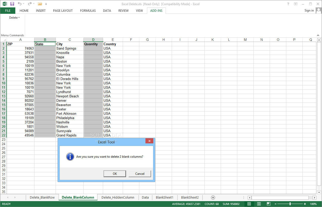Click the cell containing Sand Springs
This screenshot has width=322, height=207.
[70, 48]
